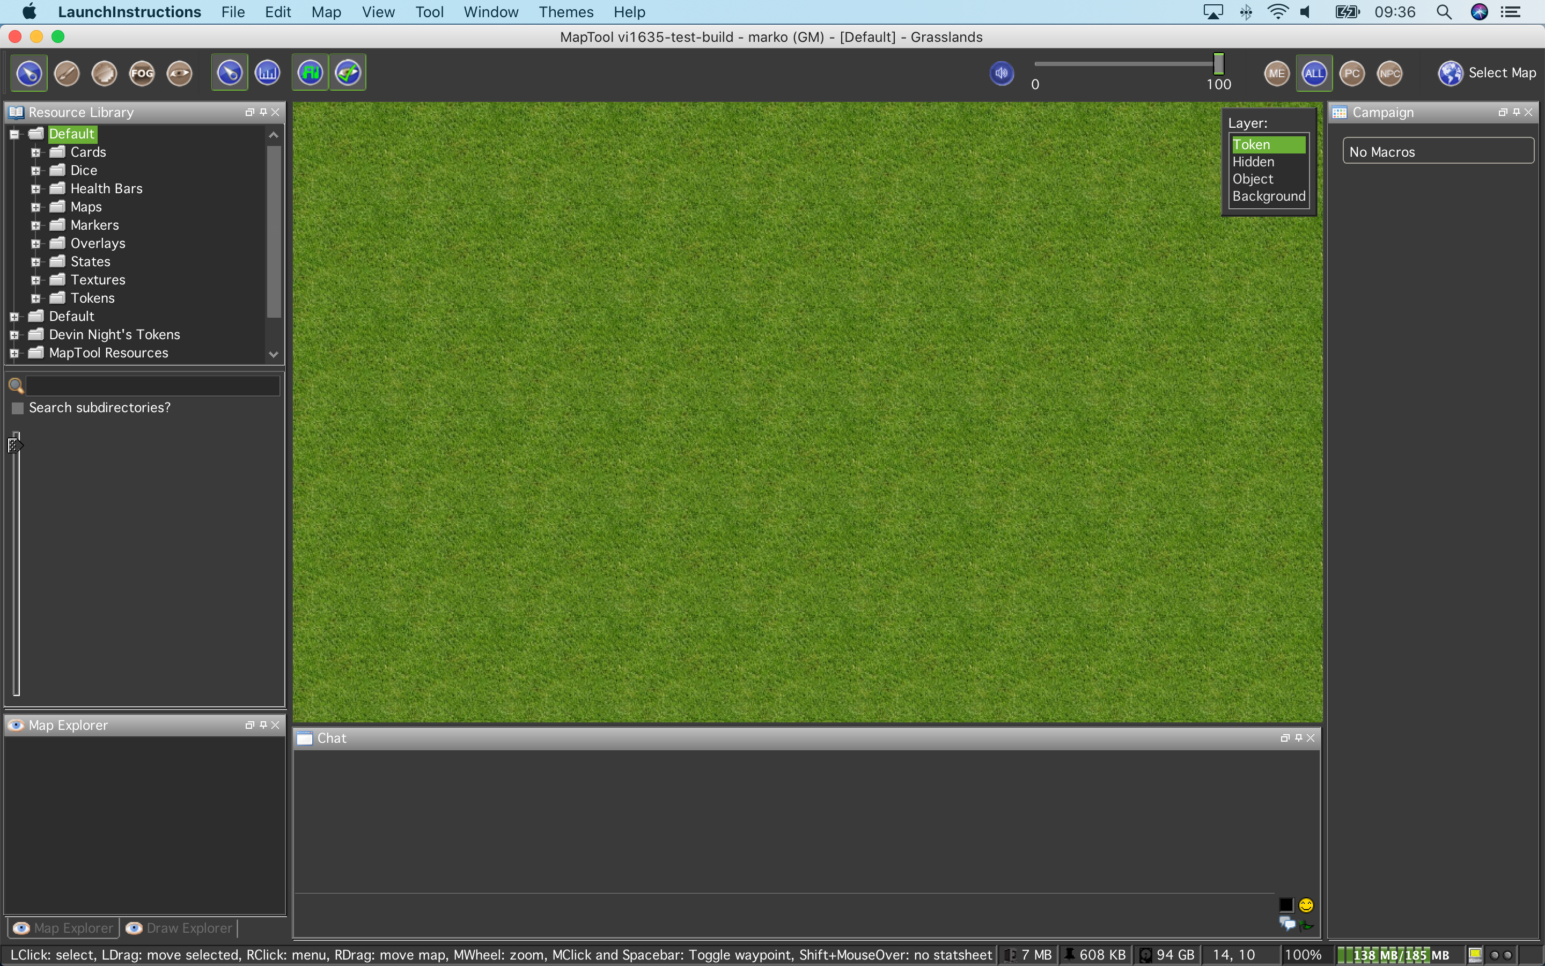Float the Chat panel

click(1285, 738)
